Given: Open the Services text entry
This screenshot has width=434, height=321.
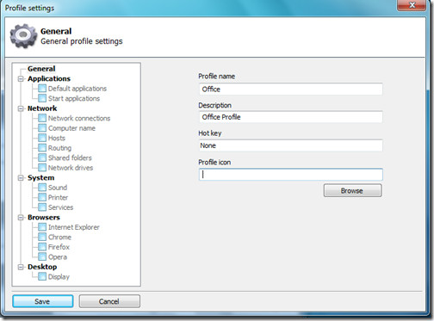Looking at the screenshot, I should 60,207.
